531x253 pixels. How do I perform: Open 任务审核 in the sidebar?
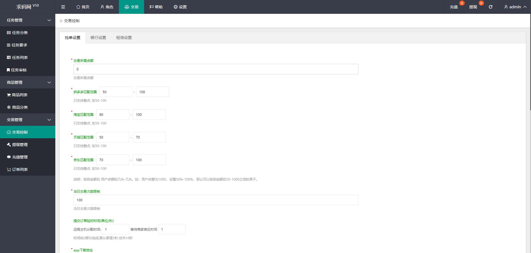click(x=28, y=70)
